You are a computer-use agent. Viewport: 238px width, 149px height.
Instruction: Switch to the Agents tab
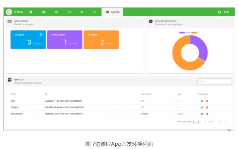(x=112, y=12)
